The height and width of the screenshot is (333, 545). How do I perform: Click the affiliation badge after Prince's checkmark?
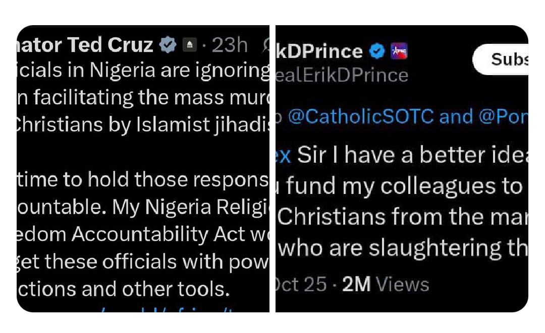[x=399, y=51]
